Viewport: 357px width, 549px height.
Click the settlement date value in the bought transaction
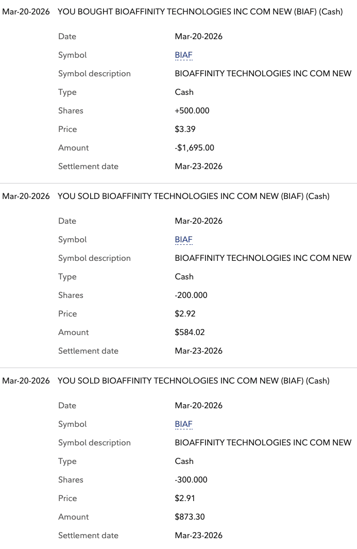coord(198,167)
